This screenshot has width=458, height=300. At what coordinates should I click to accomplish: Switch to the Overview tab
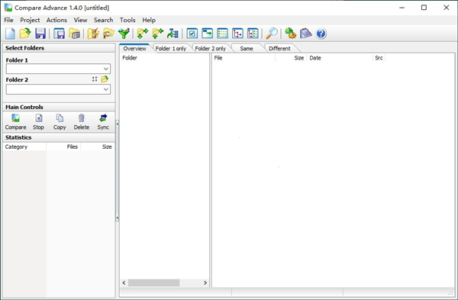click(x=134, y=48)
